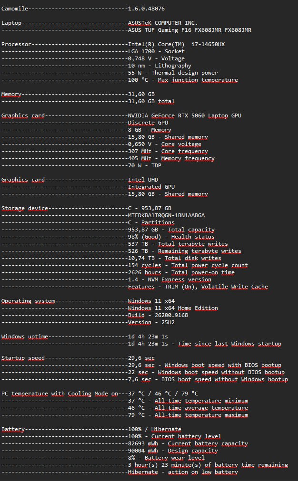Click the 0,748 V - Voltage line
Screen dimensions: 298x481
pos(156,58)
